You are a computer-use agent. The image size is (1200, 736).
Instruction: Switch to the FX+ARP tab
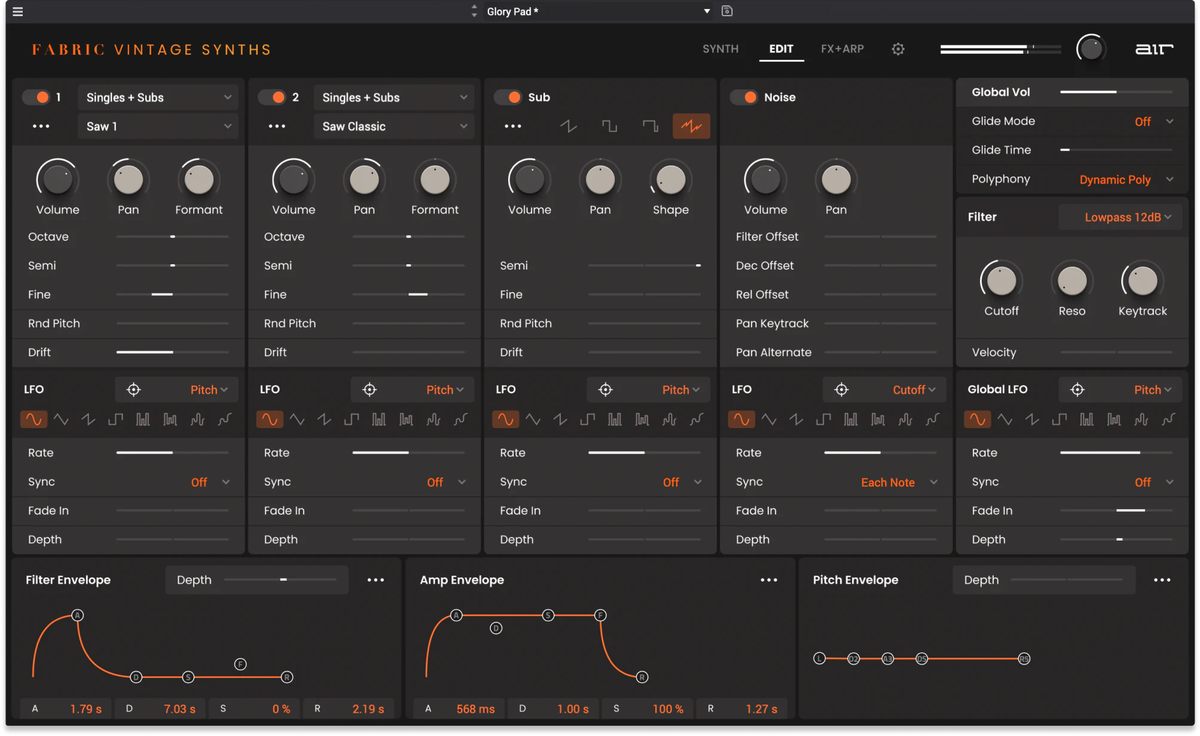pos(842,49)
